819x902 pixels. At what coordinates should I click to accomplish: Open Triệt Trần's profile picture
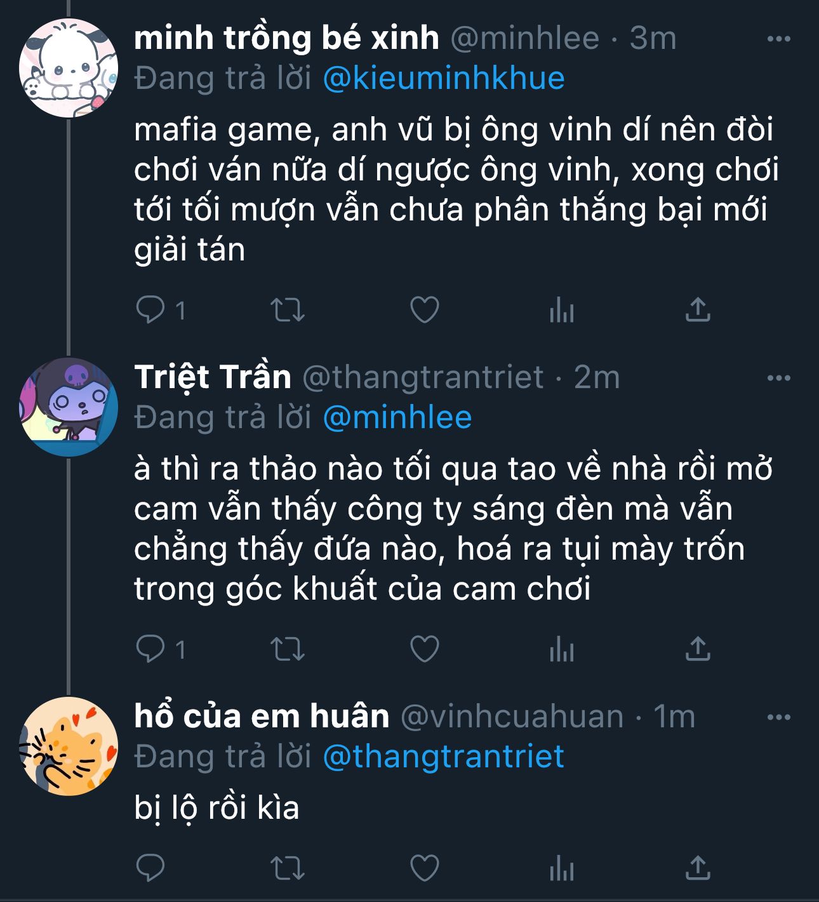coord(69,407)
